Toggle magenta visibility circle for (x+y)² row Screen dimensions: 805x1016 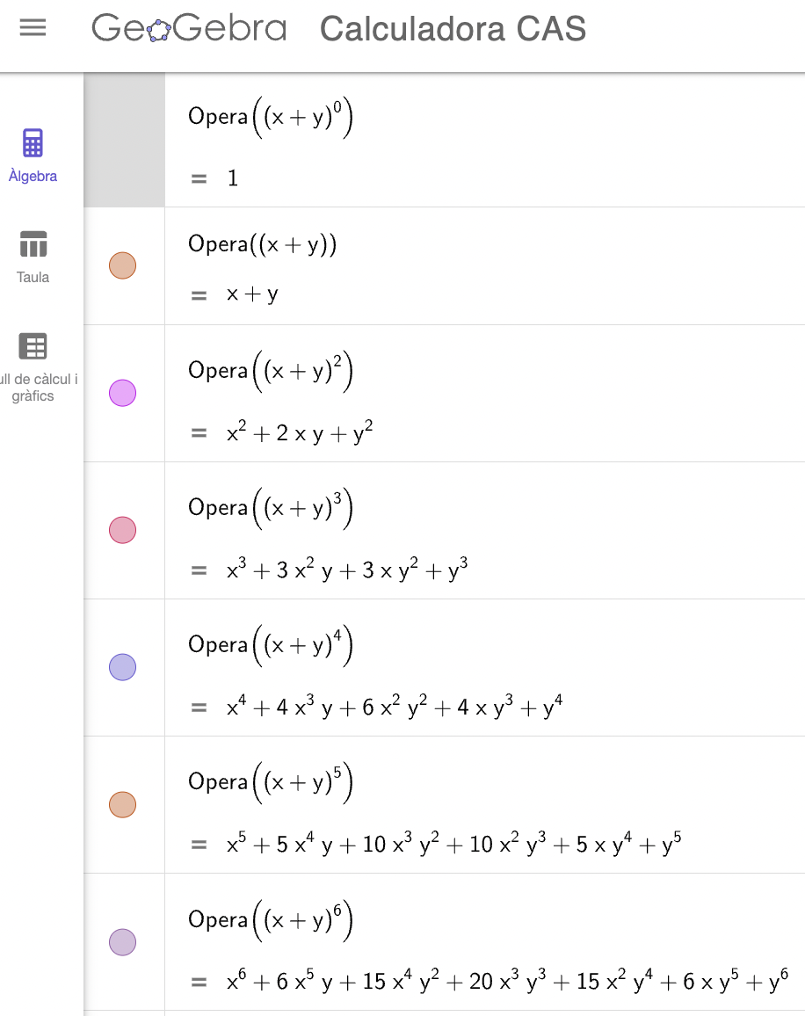[122, 393]
